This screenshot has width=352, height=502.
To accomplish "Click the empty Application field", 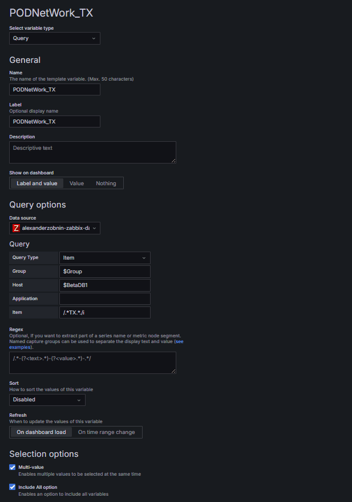I will point(105,298).
